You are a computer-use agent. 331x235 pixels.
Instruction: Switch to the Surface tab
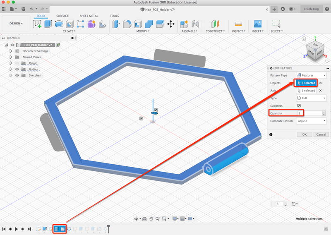[62, 16]
